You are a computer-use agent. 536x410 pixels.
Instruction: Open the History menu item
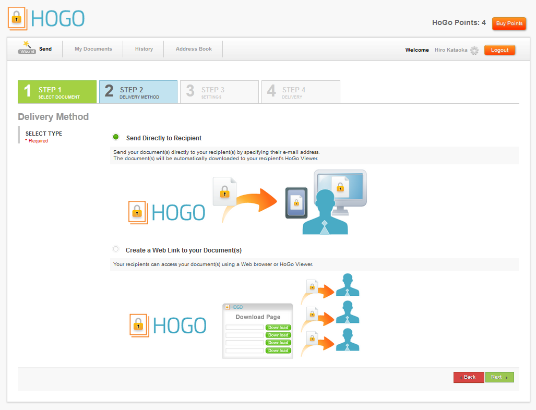click(144, 49)
